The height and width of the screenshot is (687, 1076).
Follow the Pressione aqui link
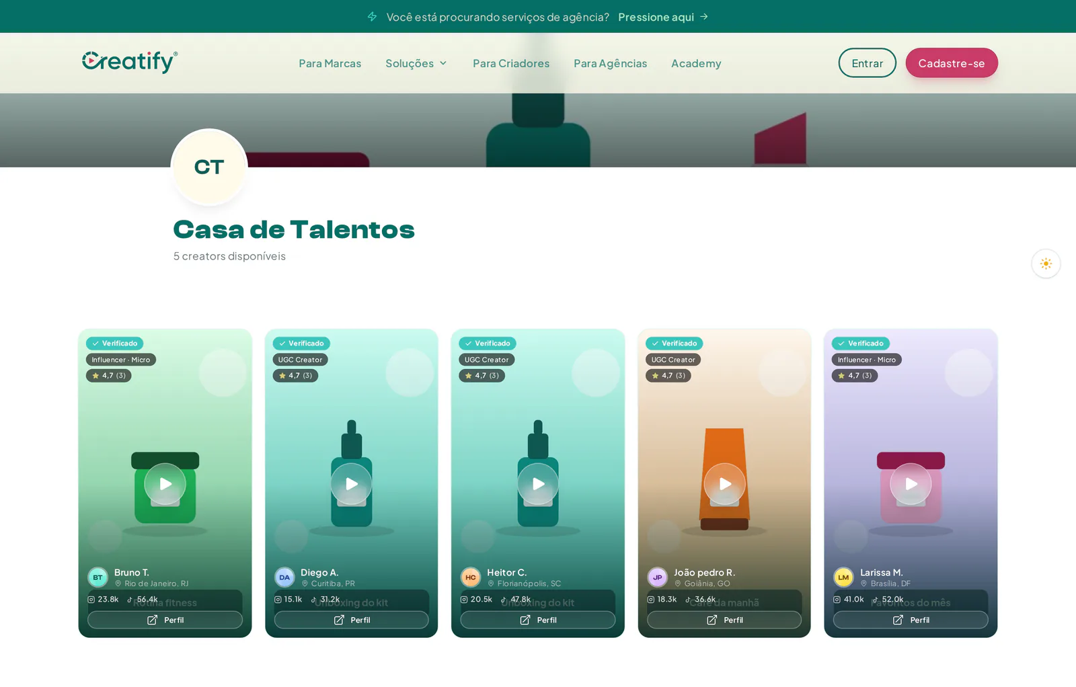pyautogui.click(x=663, y=17)
